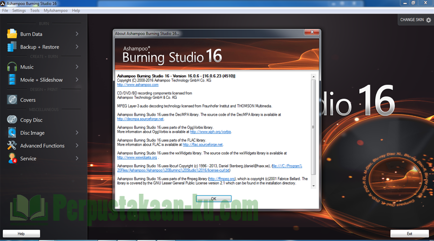Click the Exit button at bottom right
The image size is (434, 241).
coord(409,234)
